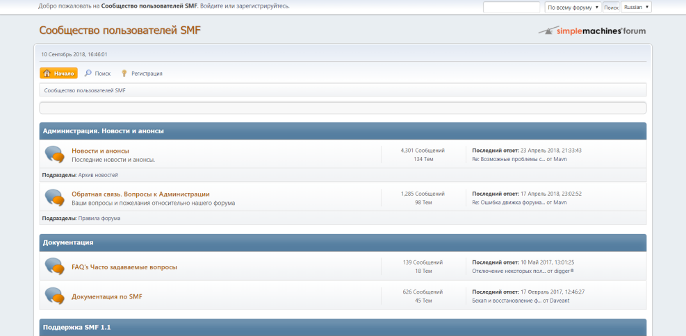Viewport: 686px width, 336px height.
Task: Click the board icon beside Обратная связь
Action: coord(54,198)
